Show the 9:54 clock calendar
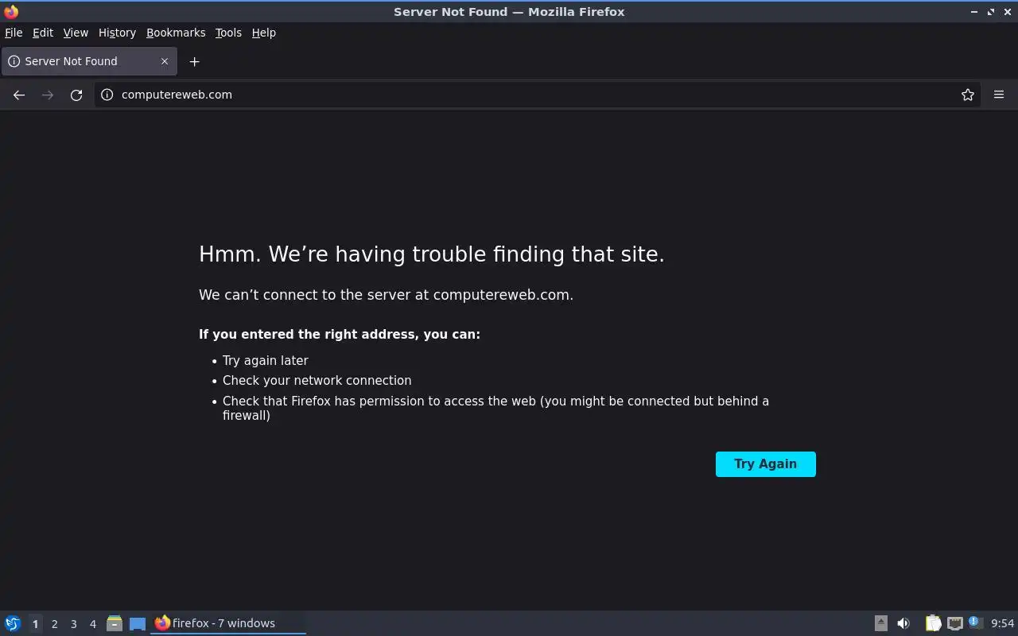The image size is (1018, 636). click(1002, 623)
